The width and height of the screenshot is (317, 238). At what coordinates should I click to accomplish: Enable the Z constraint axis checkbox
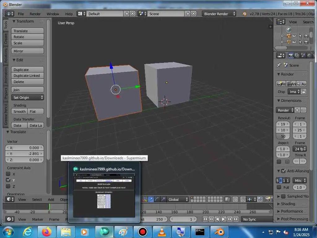(8, 186)
